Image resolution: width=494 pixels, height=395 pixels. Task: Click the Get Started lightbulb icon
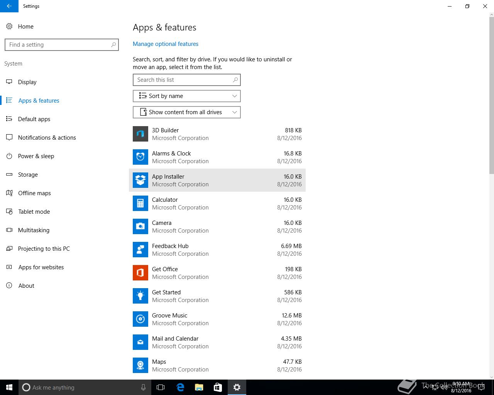tap(140, 296)
